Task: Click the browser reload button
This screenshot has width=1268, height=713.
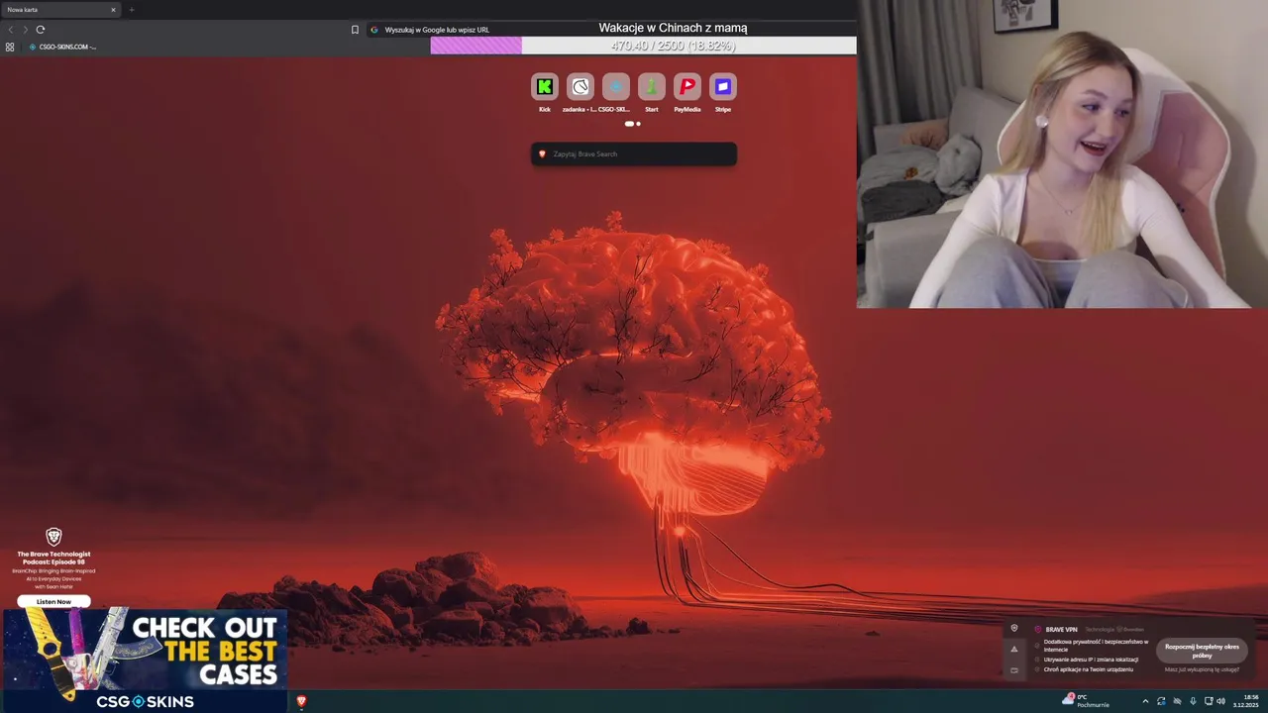Action: (41, 30)
